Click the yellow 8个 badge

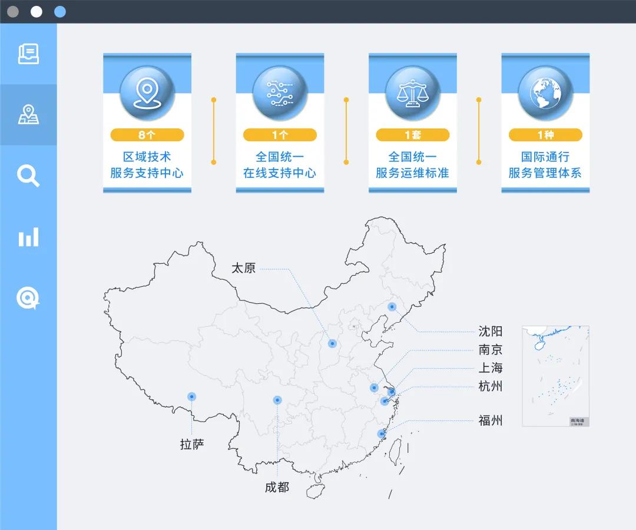click(x=147, y=134)
